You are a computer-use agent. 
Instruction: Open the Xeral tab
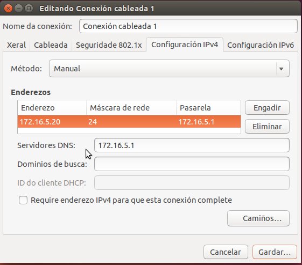(x=16, y=45)
